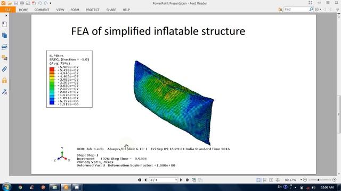The height and width of the screenshot is (191, 341).
Task: Open the Pages thumbnails panel
Action: 4,36
